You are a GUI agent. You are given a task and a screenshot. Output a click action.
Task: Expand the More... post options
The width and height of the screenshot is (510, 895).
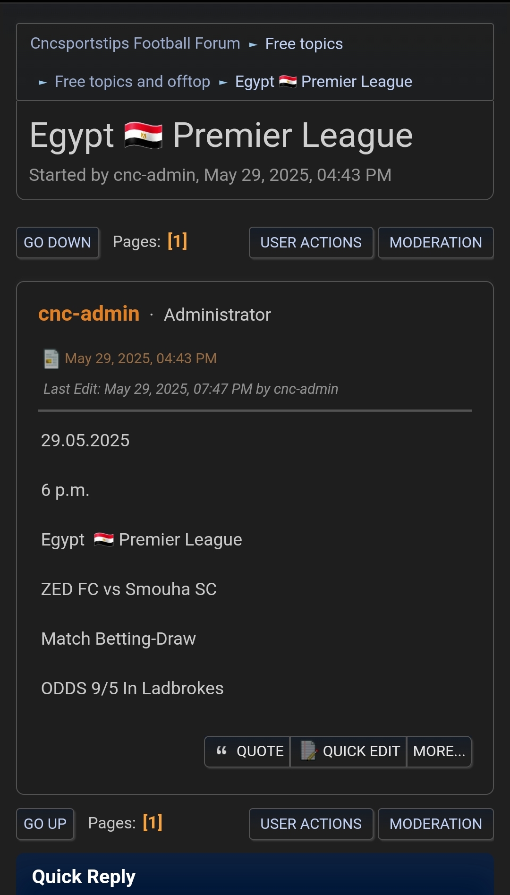tap(439, 751)
